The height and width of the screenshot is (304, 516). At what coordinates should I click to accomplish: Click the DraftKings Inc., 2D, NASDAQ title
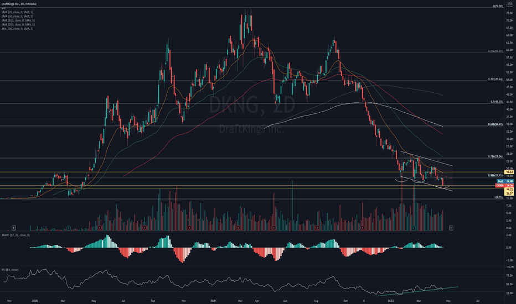19,4
